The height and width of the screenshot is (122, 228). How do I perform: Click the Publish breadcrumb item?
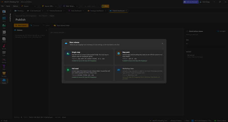tap(52, 16)
